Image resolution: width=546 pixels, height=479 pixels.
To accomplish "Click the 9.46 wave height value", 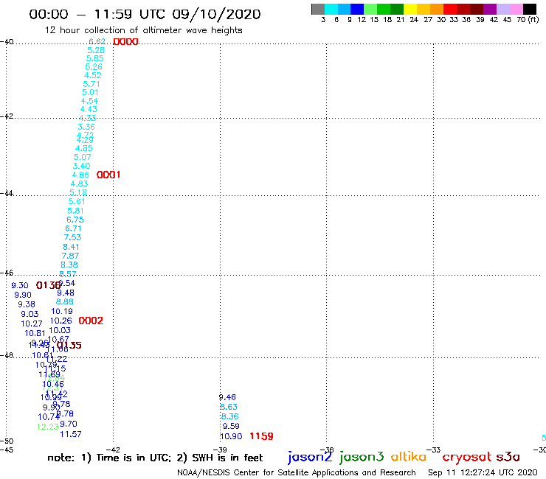I will 227,397.
